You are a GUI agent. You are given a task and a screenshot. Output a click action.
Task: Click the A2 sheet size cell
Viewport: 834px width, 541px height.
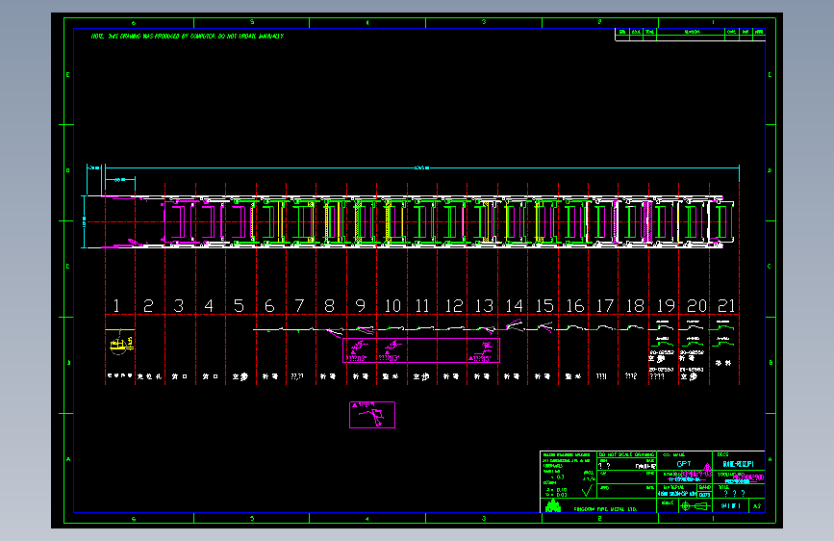click(x=757, y=505)
